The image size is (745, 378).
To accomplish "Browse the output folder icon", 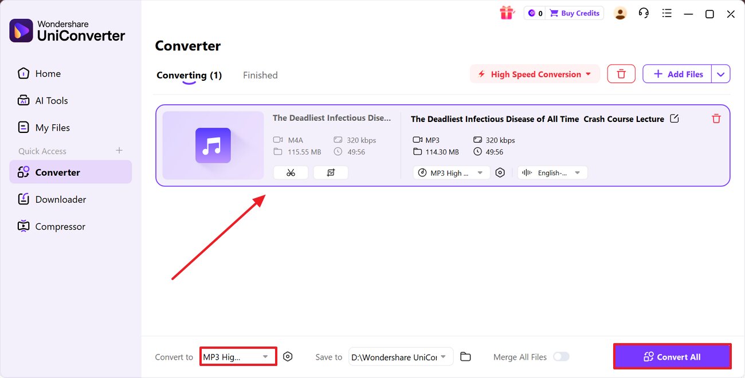I will [465, 357].
